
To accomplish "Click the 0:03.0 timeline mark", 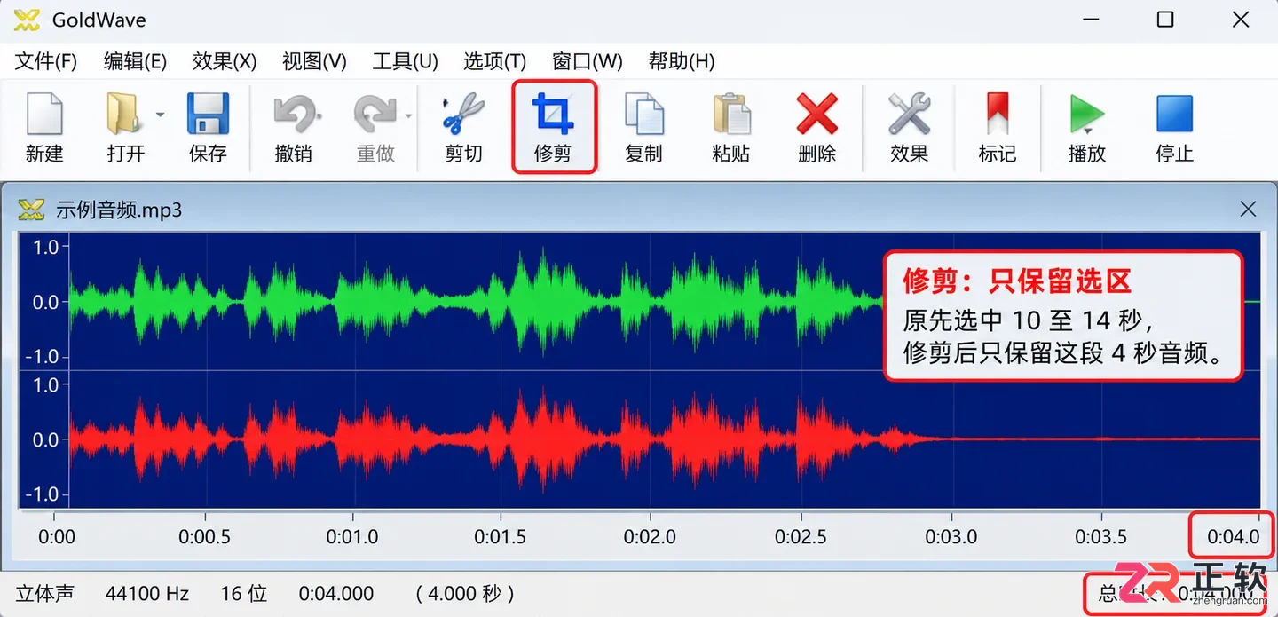I will 951,536.
